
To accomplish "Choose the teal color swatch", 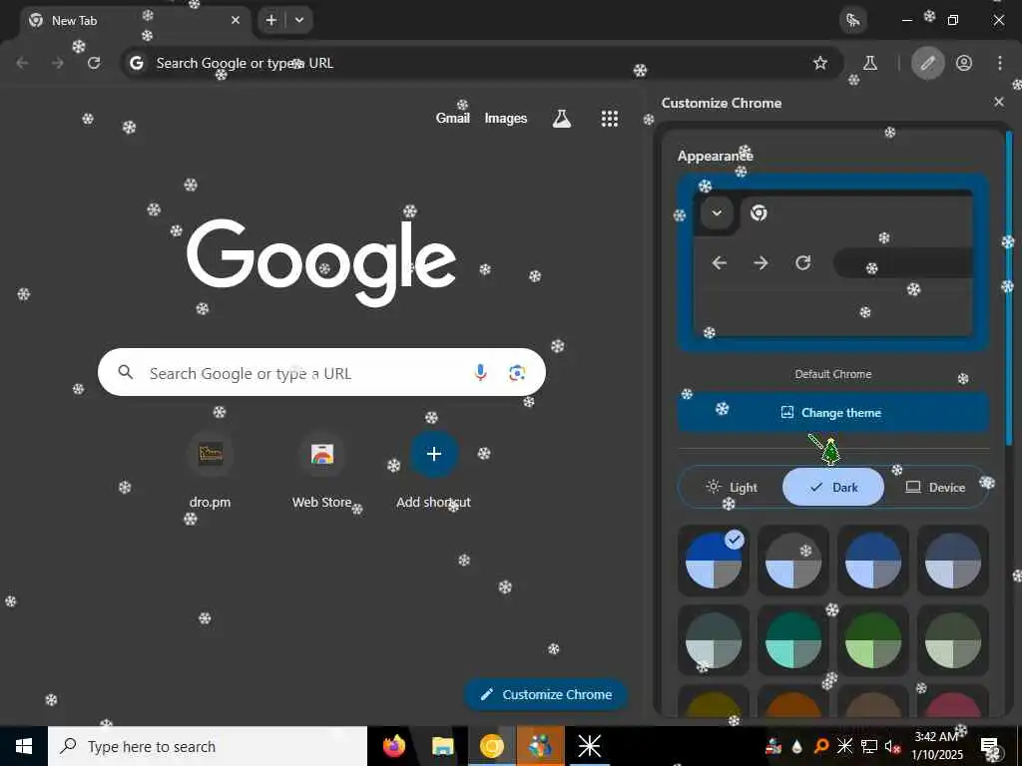I will point(793,640).
